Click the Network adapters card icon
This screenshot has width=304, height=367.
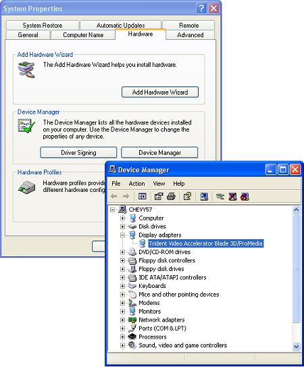click(x=132, y=320)
